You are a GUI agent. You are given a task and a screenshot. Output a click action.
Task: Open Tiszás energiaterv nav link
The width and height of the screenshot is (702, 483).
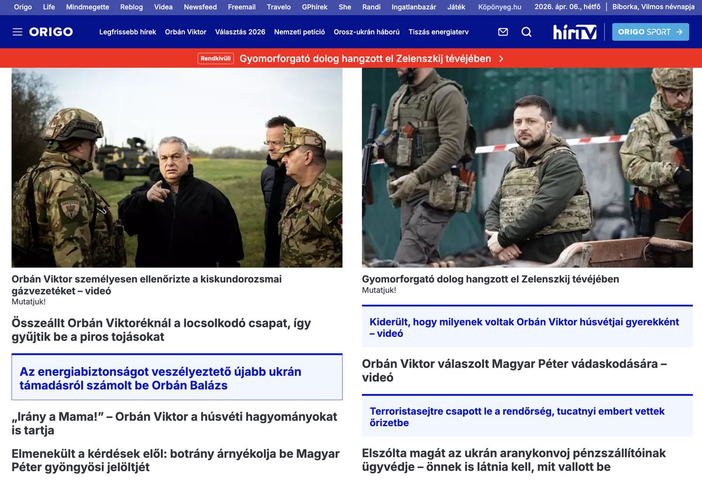point(439,32)
